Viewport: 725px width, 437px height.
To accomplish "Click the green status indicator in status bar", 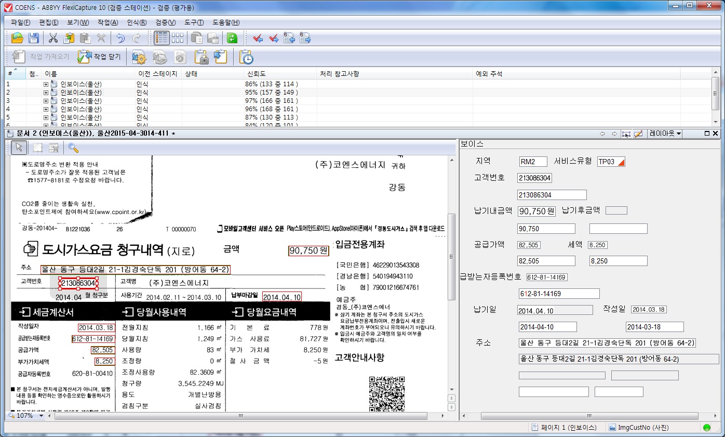I will [x=706, y=428].
